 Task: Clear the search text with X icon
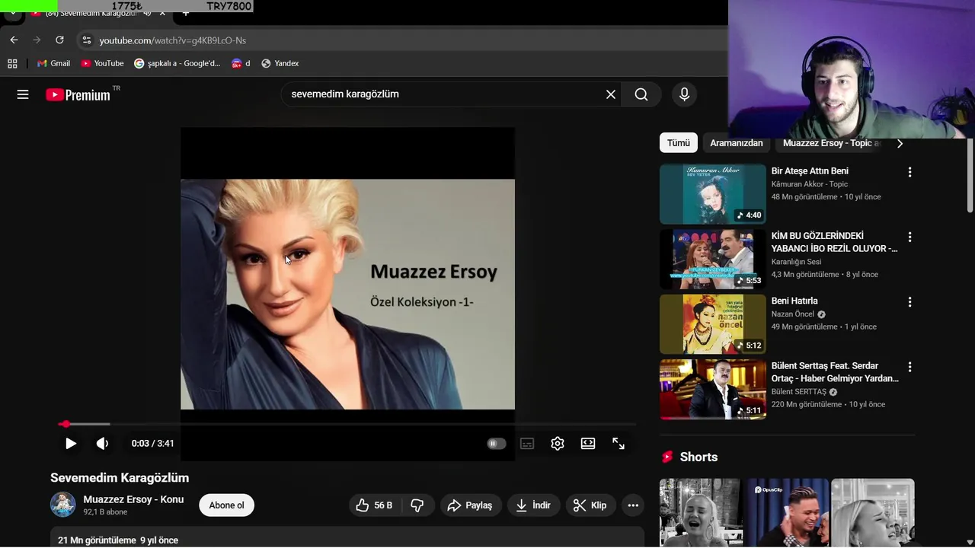(610, 94)
